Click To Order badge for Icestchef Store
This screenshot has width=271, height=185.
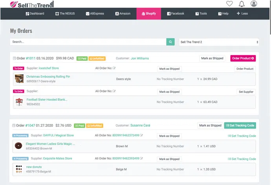(19, 68)
